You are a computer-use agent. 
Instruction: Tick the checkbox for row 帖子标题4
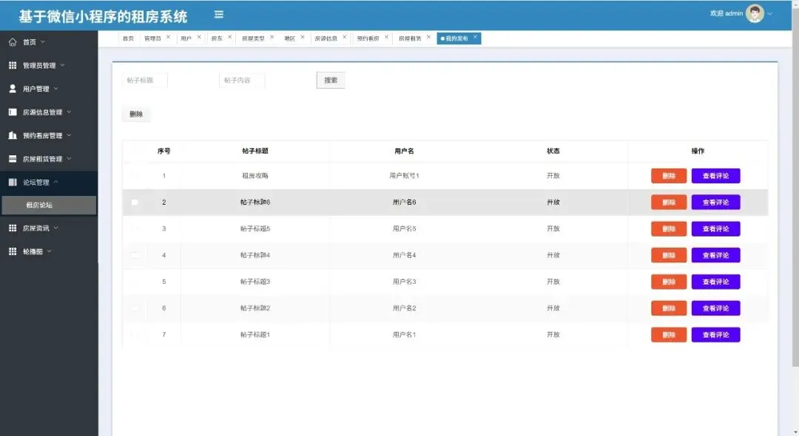pyautogui.click(x=135, y=256)
